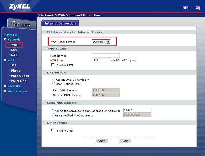Open the Phone settings
The width and height of the screenshot is (205, 156).
16,71
